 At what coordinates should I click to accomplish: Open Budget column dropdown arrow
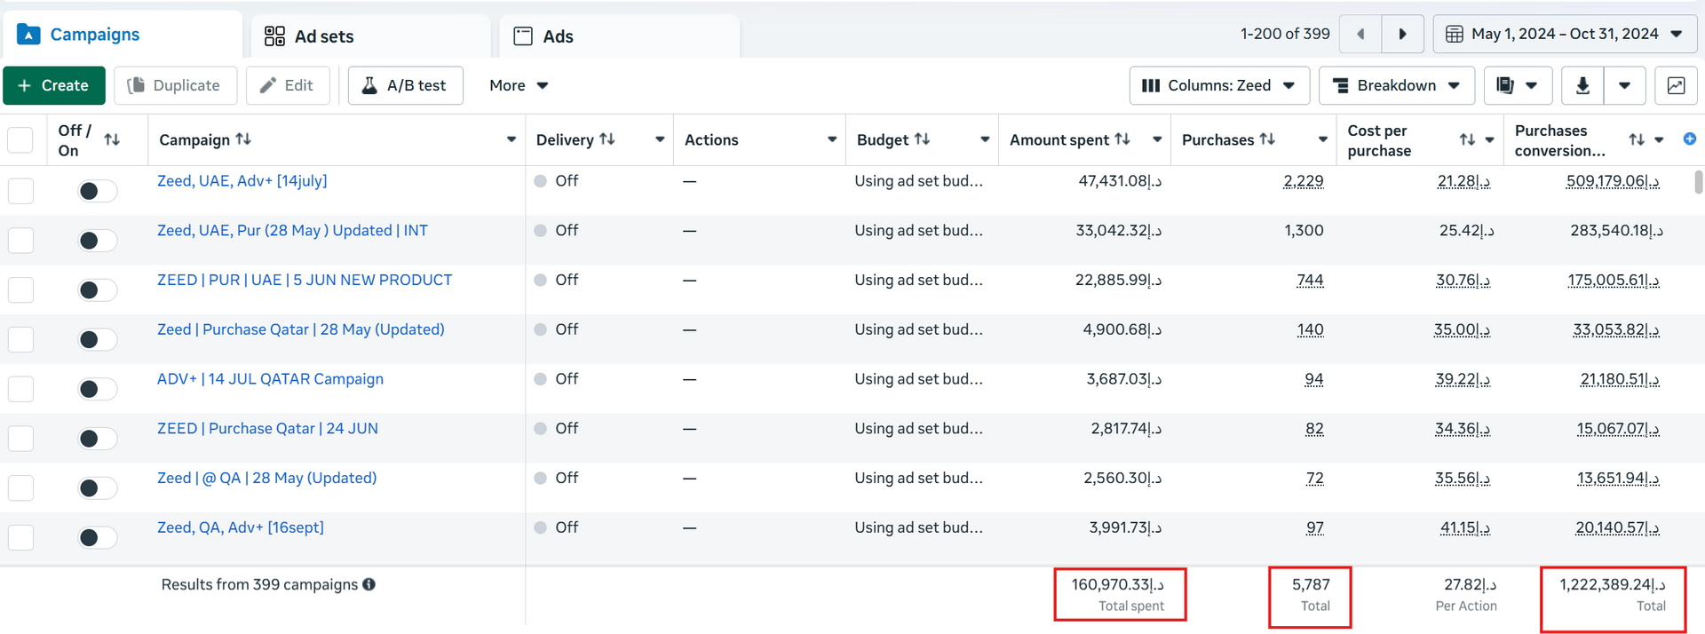pyautogui.click(x=985, y=139)
